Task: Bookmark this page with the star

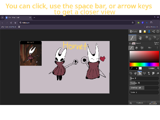Action: click(133, 23)
